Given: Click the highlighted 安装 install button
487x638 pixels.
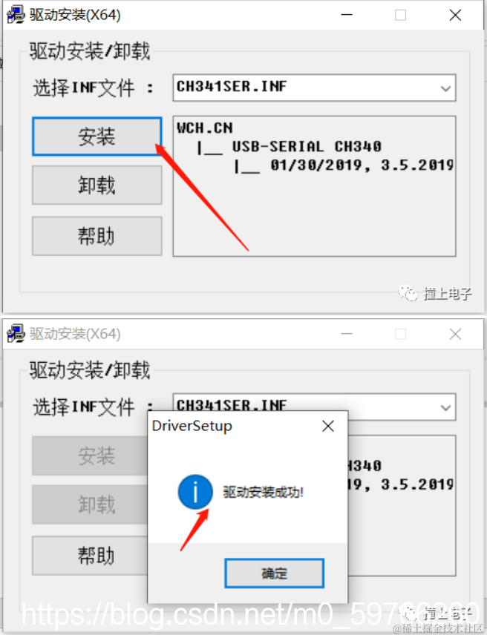Looking at the screenshot, I should point(97,137).
